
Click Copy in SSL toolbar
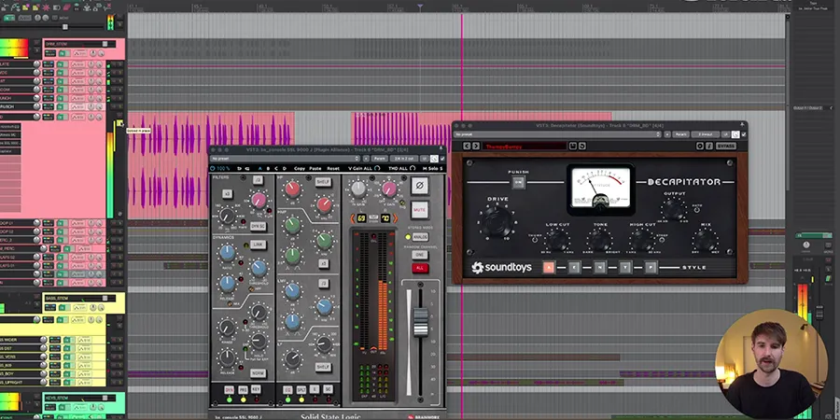pyautogui.click(x=300, y=168)
